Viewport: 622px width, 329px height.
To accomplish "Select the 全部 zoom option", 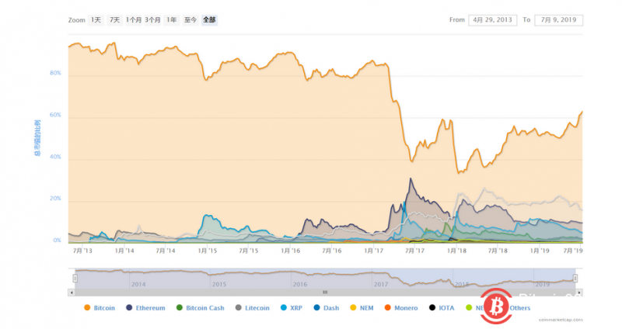I will (209, 20).
